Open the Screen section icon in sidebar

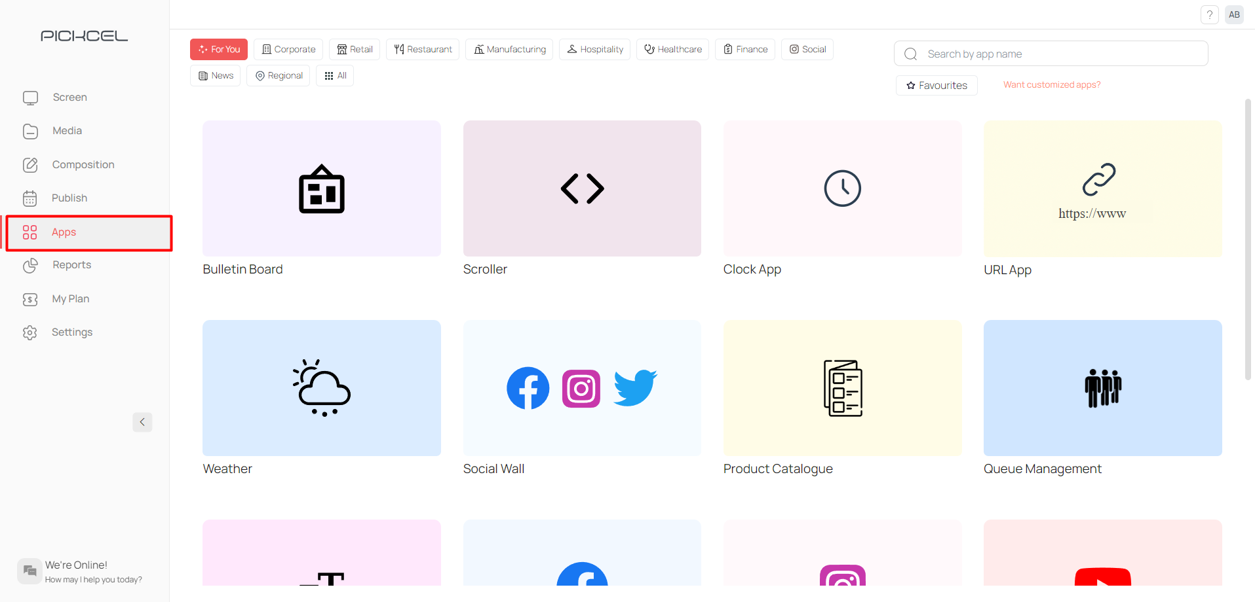pos(30,97)
